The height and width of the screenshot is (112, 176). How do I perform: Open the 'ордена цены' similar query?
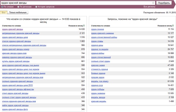pyautogui.click(x=97, y=45)
